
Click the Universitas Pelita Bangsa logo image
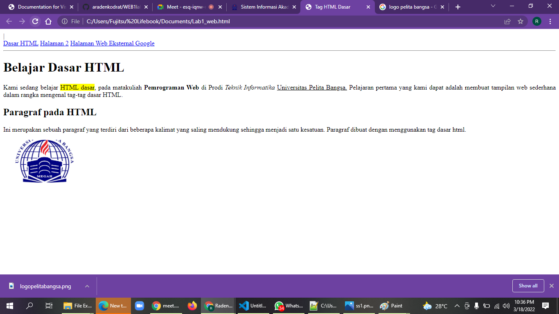(x=45, y=161)
